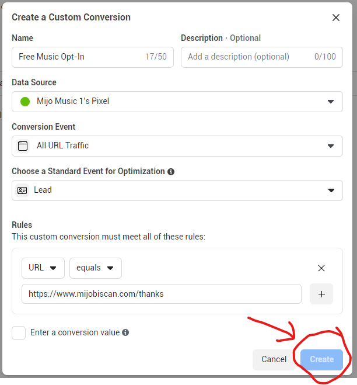Click the browser window icon beside All URL Traffic
Viewport: 357px width, 385px height.
pos(23,146)
